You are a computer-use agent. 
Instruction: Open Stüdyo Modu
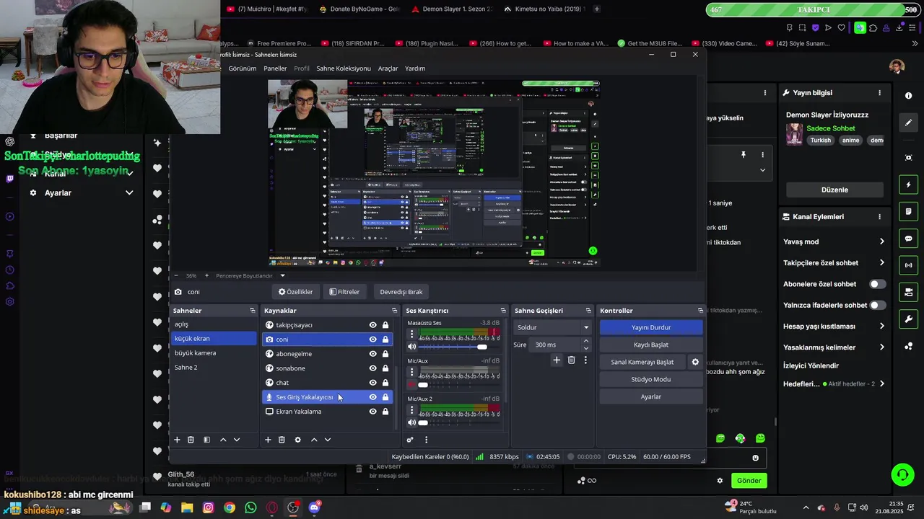[x=651, y=379]
